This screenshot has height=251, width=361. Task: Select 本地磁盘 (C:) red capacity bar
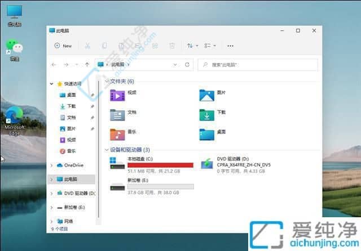pyautogui.click(x=160, y=165)
